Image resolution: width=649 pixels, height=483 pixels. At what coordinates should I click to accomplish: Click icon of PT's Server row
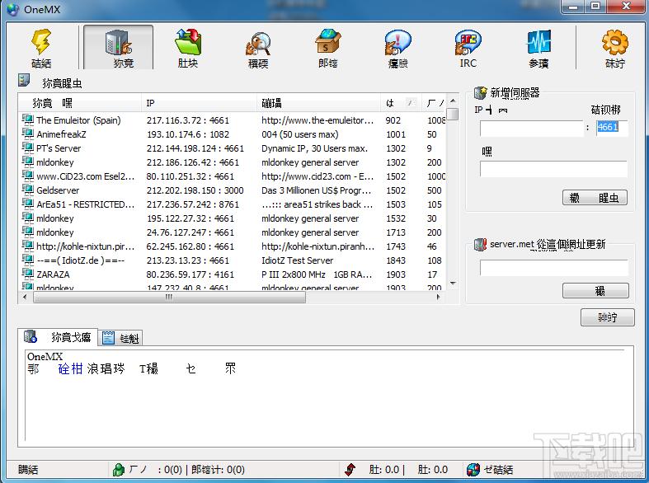coord(28,148)
